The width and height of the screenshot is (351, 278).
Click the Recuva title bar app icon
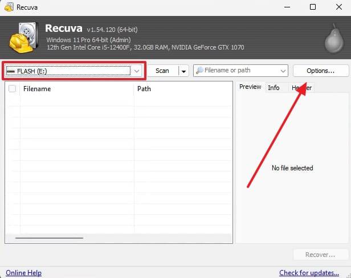9,7
